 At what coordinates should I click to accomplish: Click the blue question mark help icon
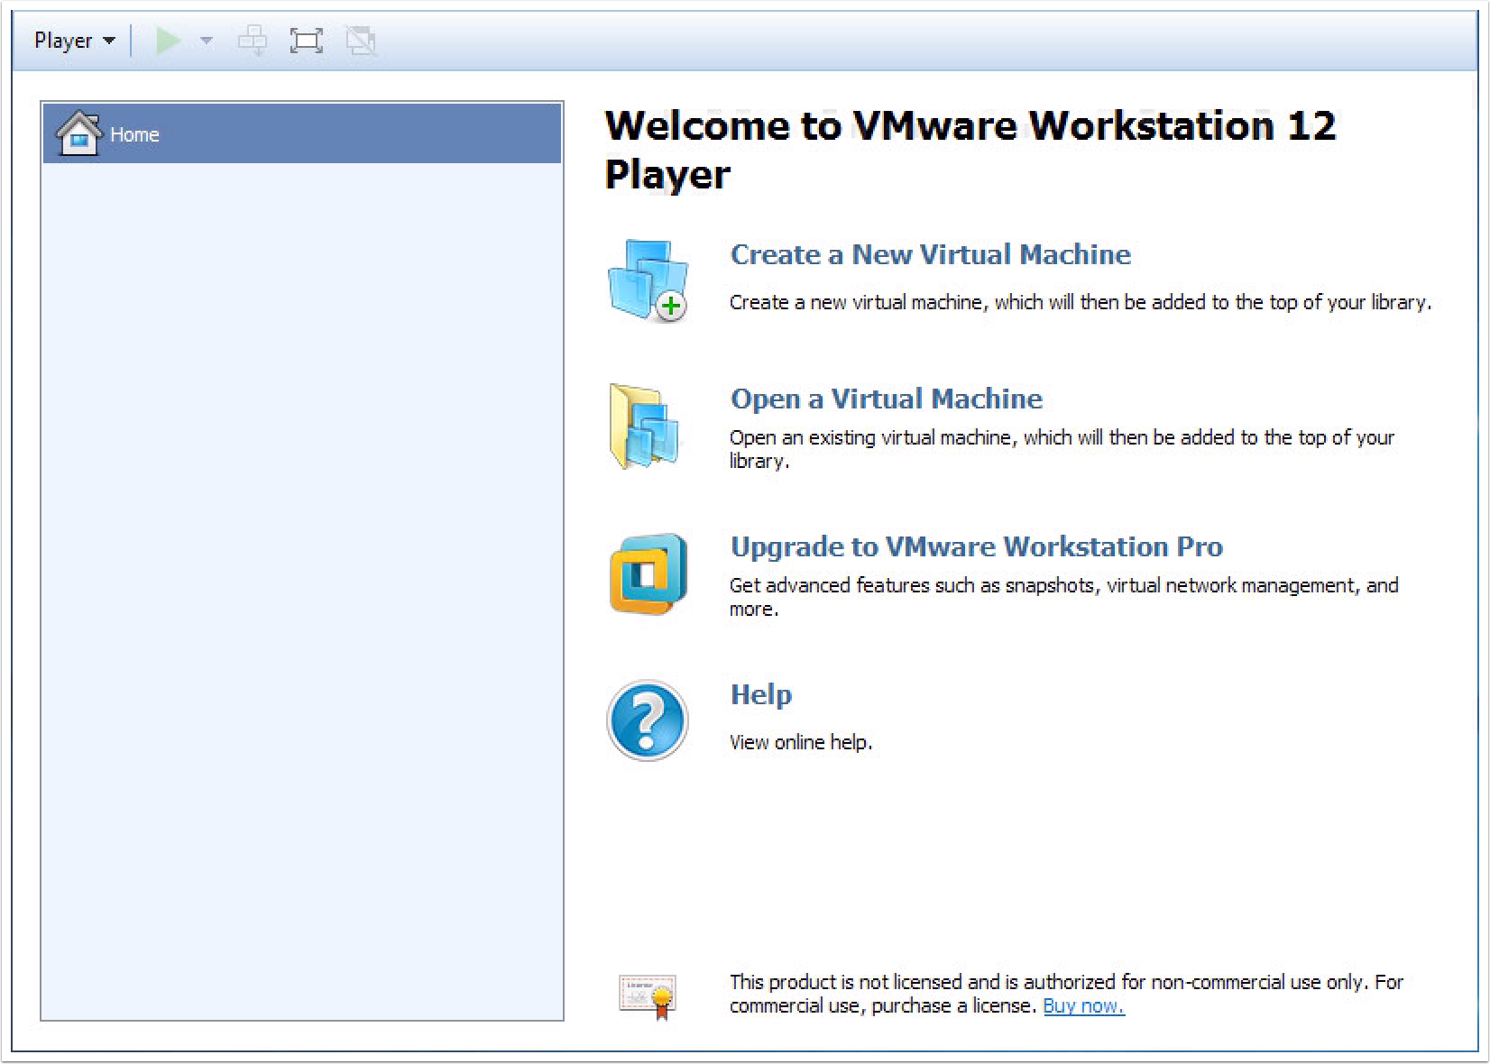[x=648, y=720]
